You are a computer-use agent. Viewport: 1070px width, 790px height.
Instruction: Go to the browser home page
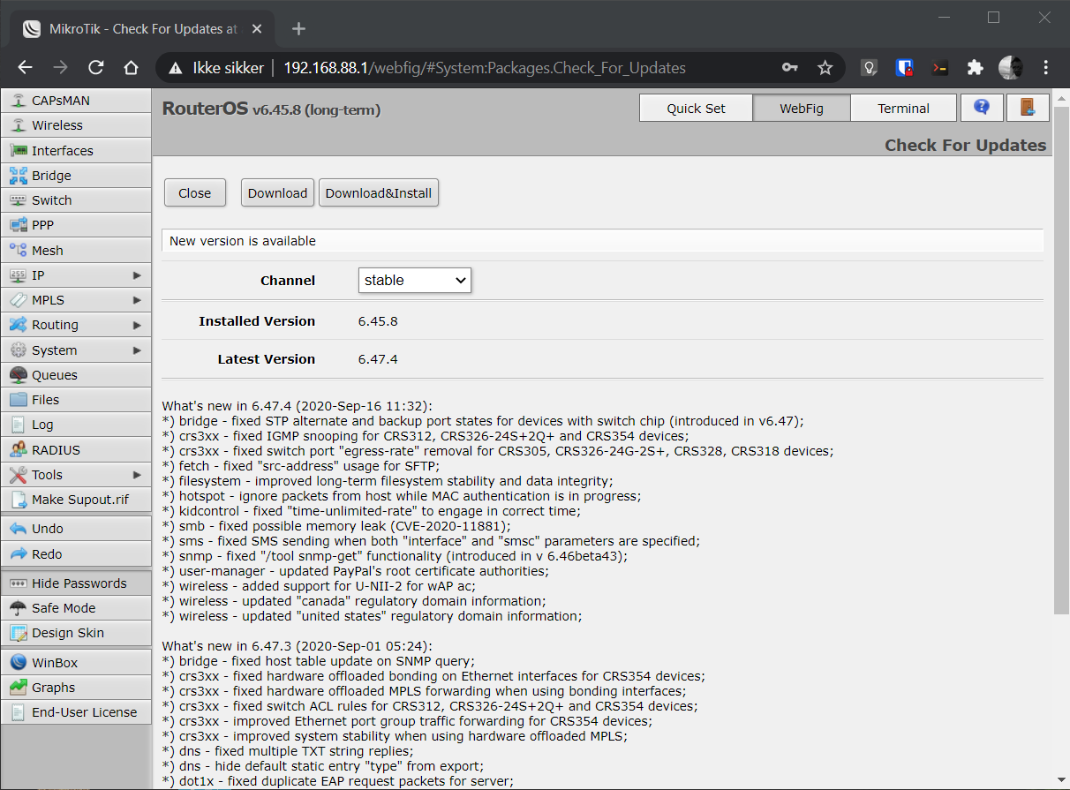click(131, 68)
